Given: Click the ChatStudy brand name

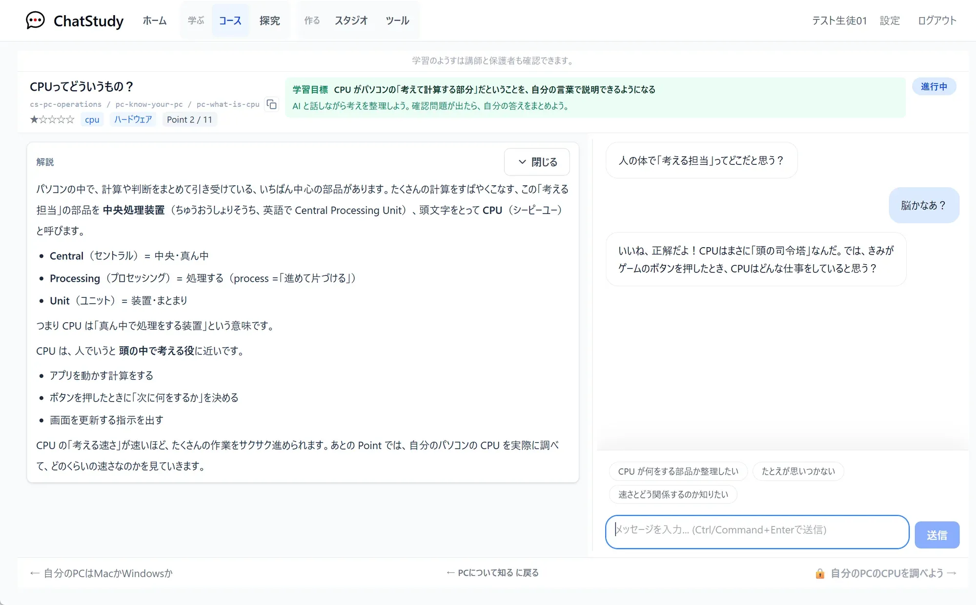Looking at the screenshot, I should 88,21.
